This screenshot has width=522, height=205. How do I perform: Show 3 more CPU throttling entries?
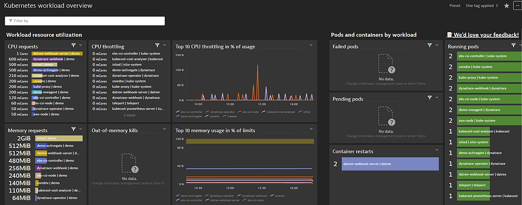[x=129, y=115]
